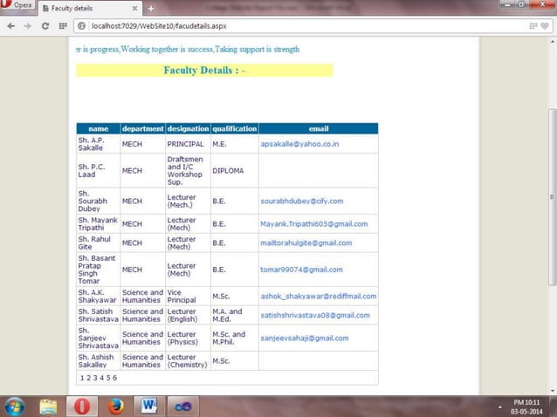Select Sh. Basant Pratap Singh Tomar cell
The width and height of the screenshot is (557, 417).
[99, 270]
